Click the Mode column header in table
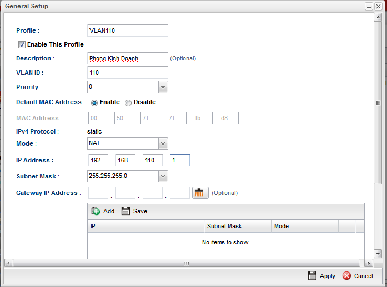 pos(304,226)
